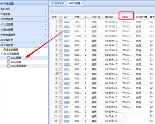155x124 pixels.
Task: Click the 行号 column header
Action: coord(54,17)
